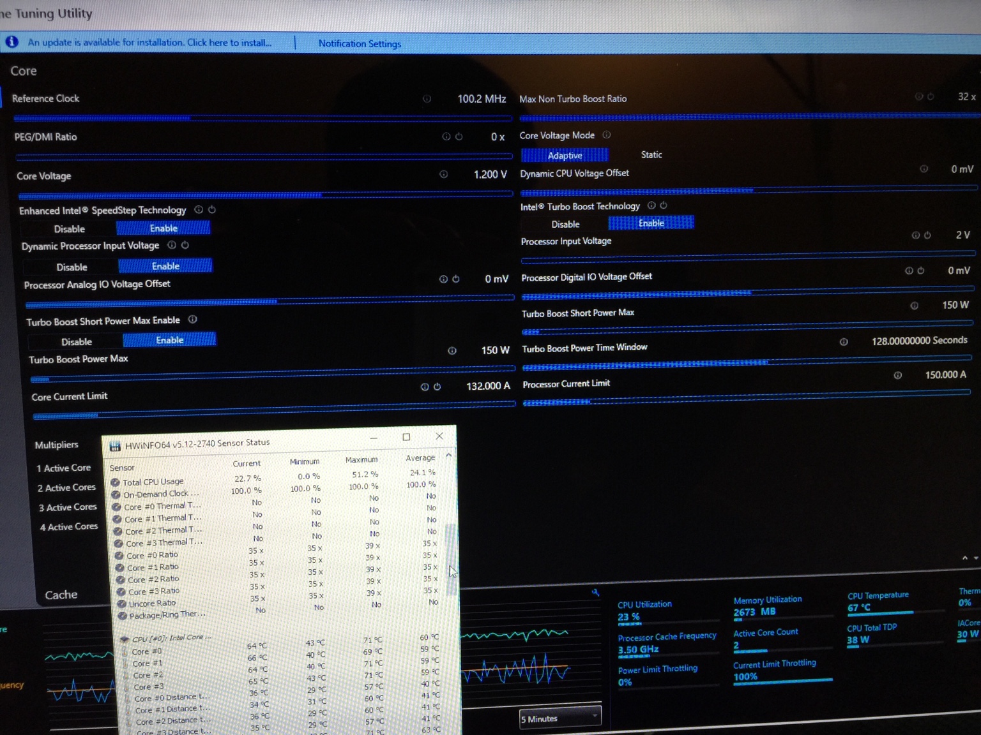Click the Multipliers heading
981x735 pixels.
pyautogui.click(x=57, y=445)
